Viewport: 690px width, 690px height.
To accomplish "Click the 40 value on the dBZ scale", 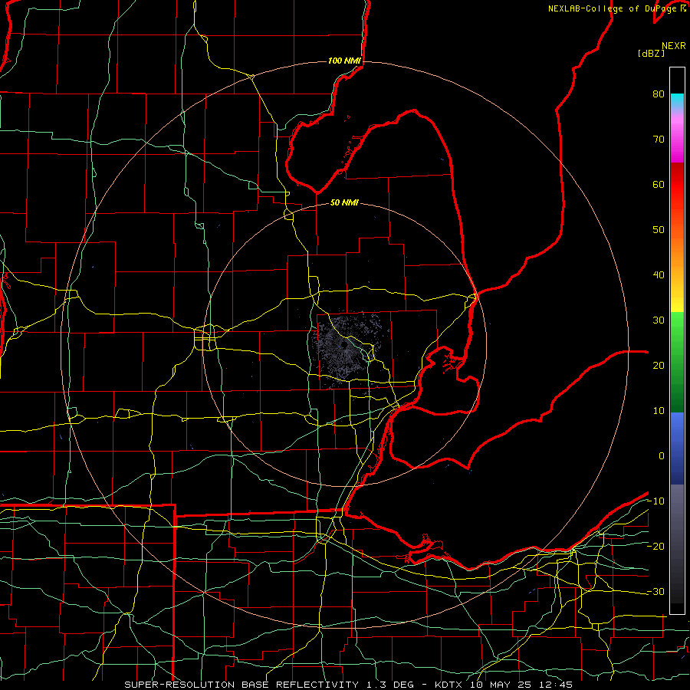I will [x=659, y=275].
